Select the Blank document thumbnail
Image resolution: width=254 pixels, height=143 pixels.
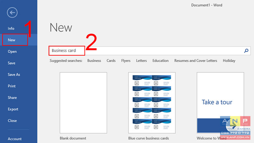pyautogui.click(x=83, y=103)
